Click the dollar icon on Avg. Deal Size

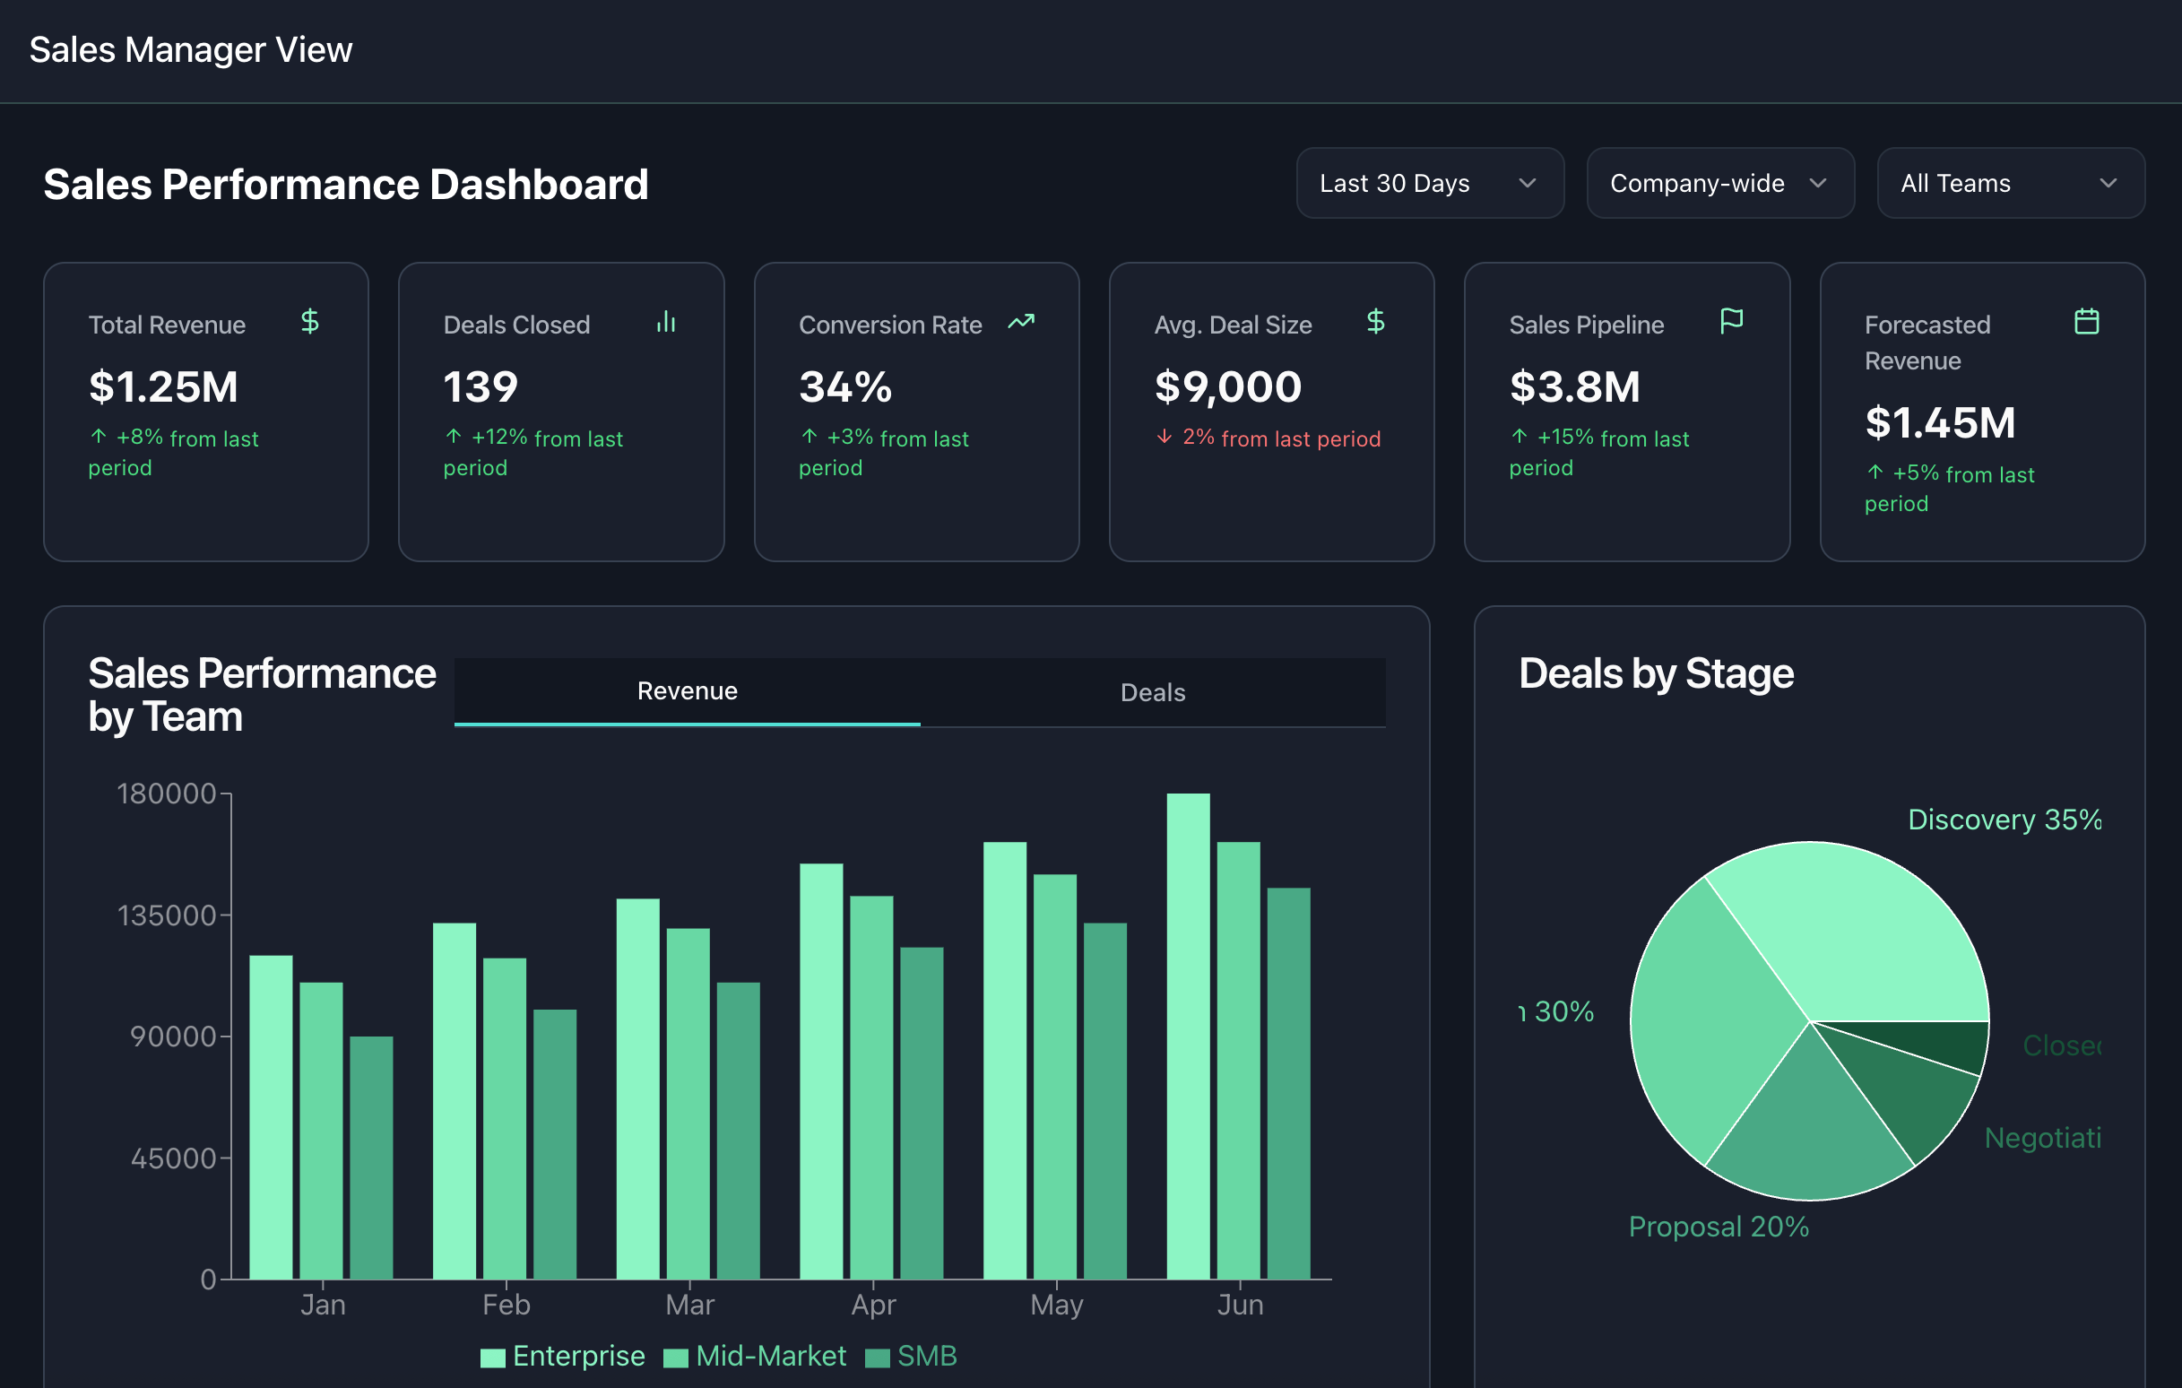(x=1375, y=322)
